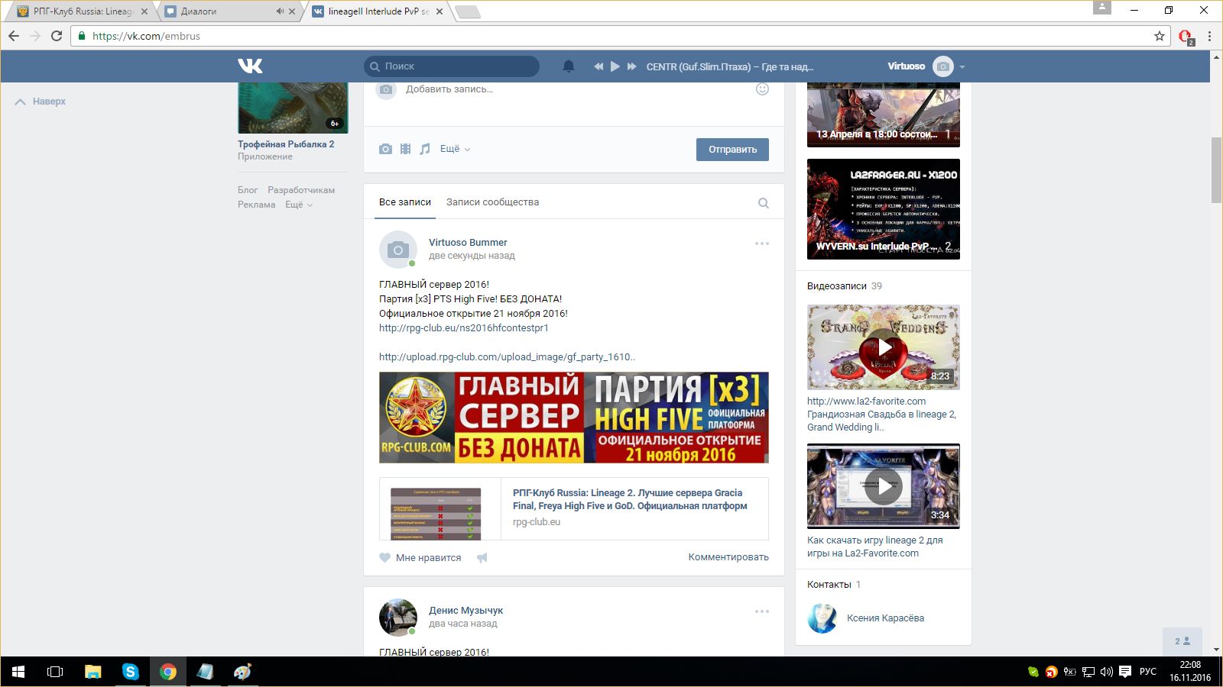Click the red extension icon in Chrome
Screen dimensions: 1223x687
(1186, 37)
